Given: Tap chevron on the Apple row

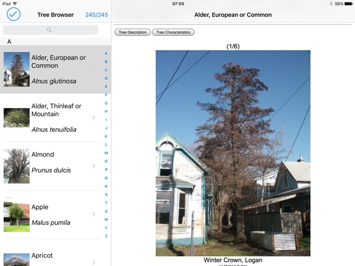Looking at the screenshot, I should point(94,214).
